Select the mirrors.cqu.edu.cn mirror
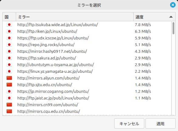The height and width of the screenshot is (131, 178). [x=87, y=112]
